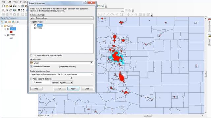Uncheck the tracts target layer box
211x118 pixels.
pos(35,28)
